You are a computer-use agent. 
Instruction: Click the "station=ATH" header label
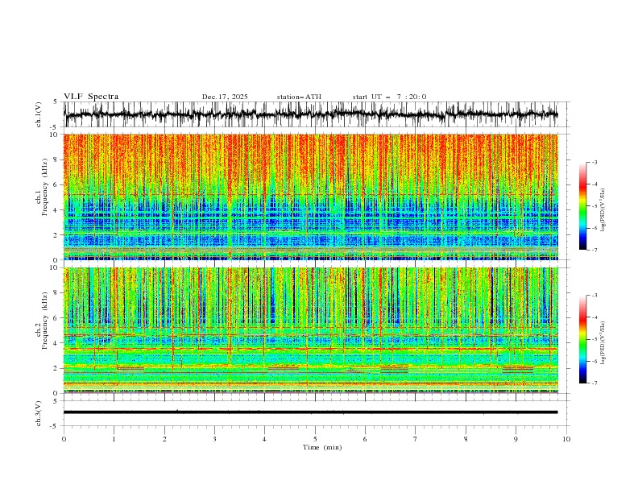[x=299, y=97]
